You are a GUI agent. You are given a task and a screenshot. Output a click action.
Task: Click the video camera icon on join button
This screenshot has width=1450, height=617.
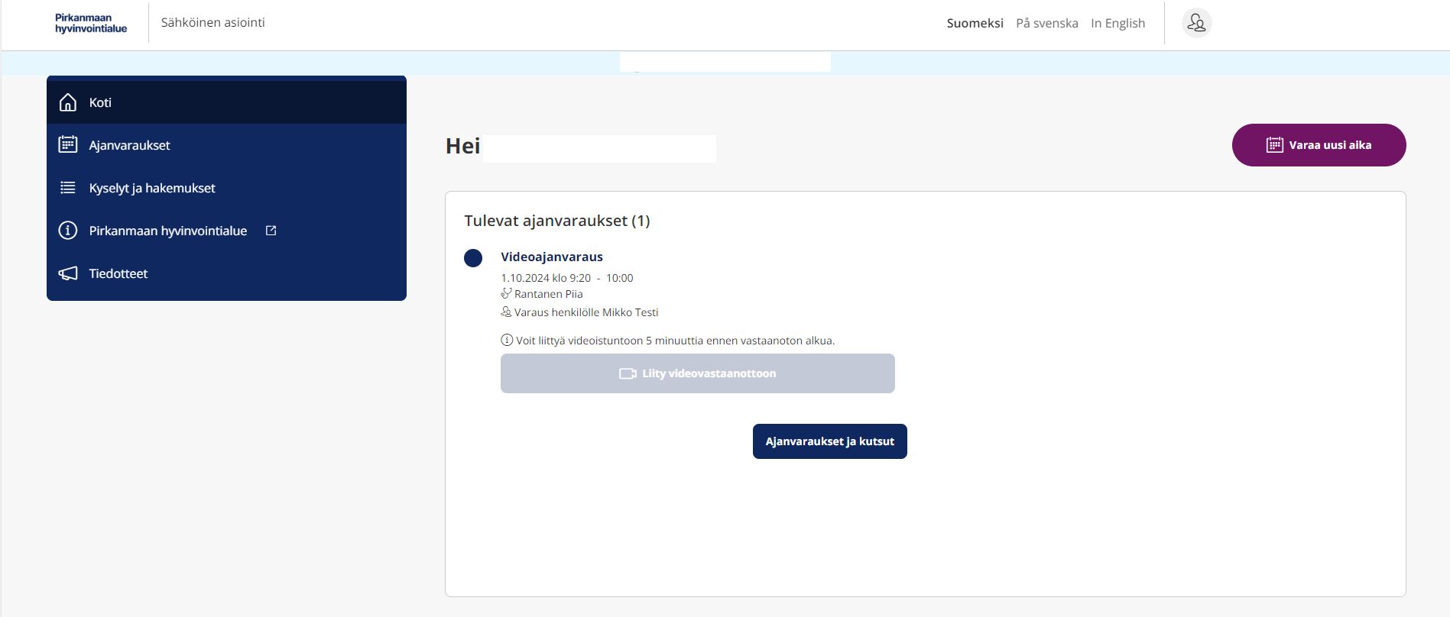pyautogui.click(x=628, y=373)
